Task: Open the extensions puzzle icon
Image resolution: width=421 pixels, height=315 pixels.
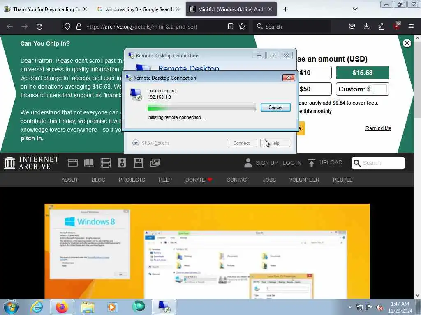Action: tap(382, 26)
